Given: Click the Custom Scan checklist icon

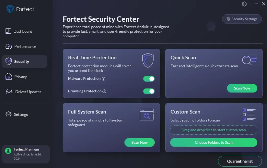Looking at the screenshot, I should (248, 114).
